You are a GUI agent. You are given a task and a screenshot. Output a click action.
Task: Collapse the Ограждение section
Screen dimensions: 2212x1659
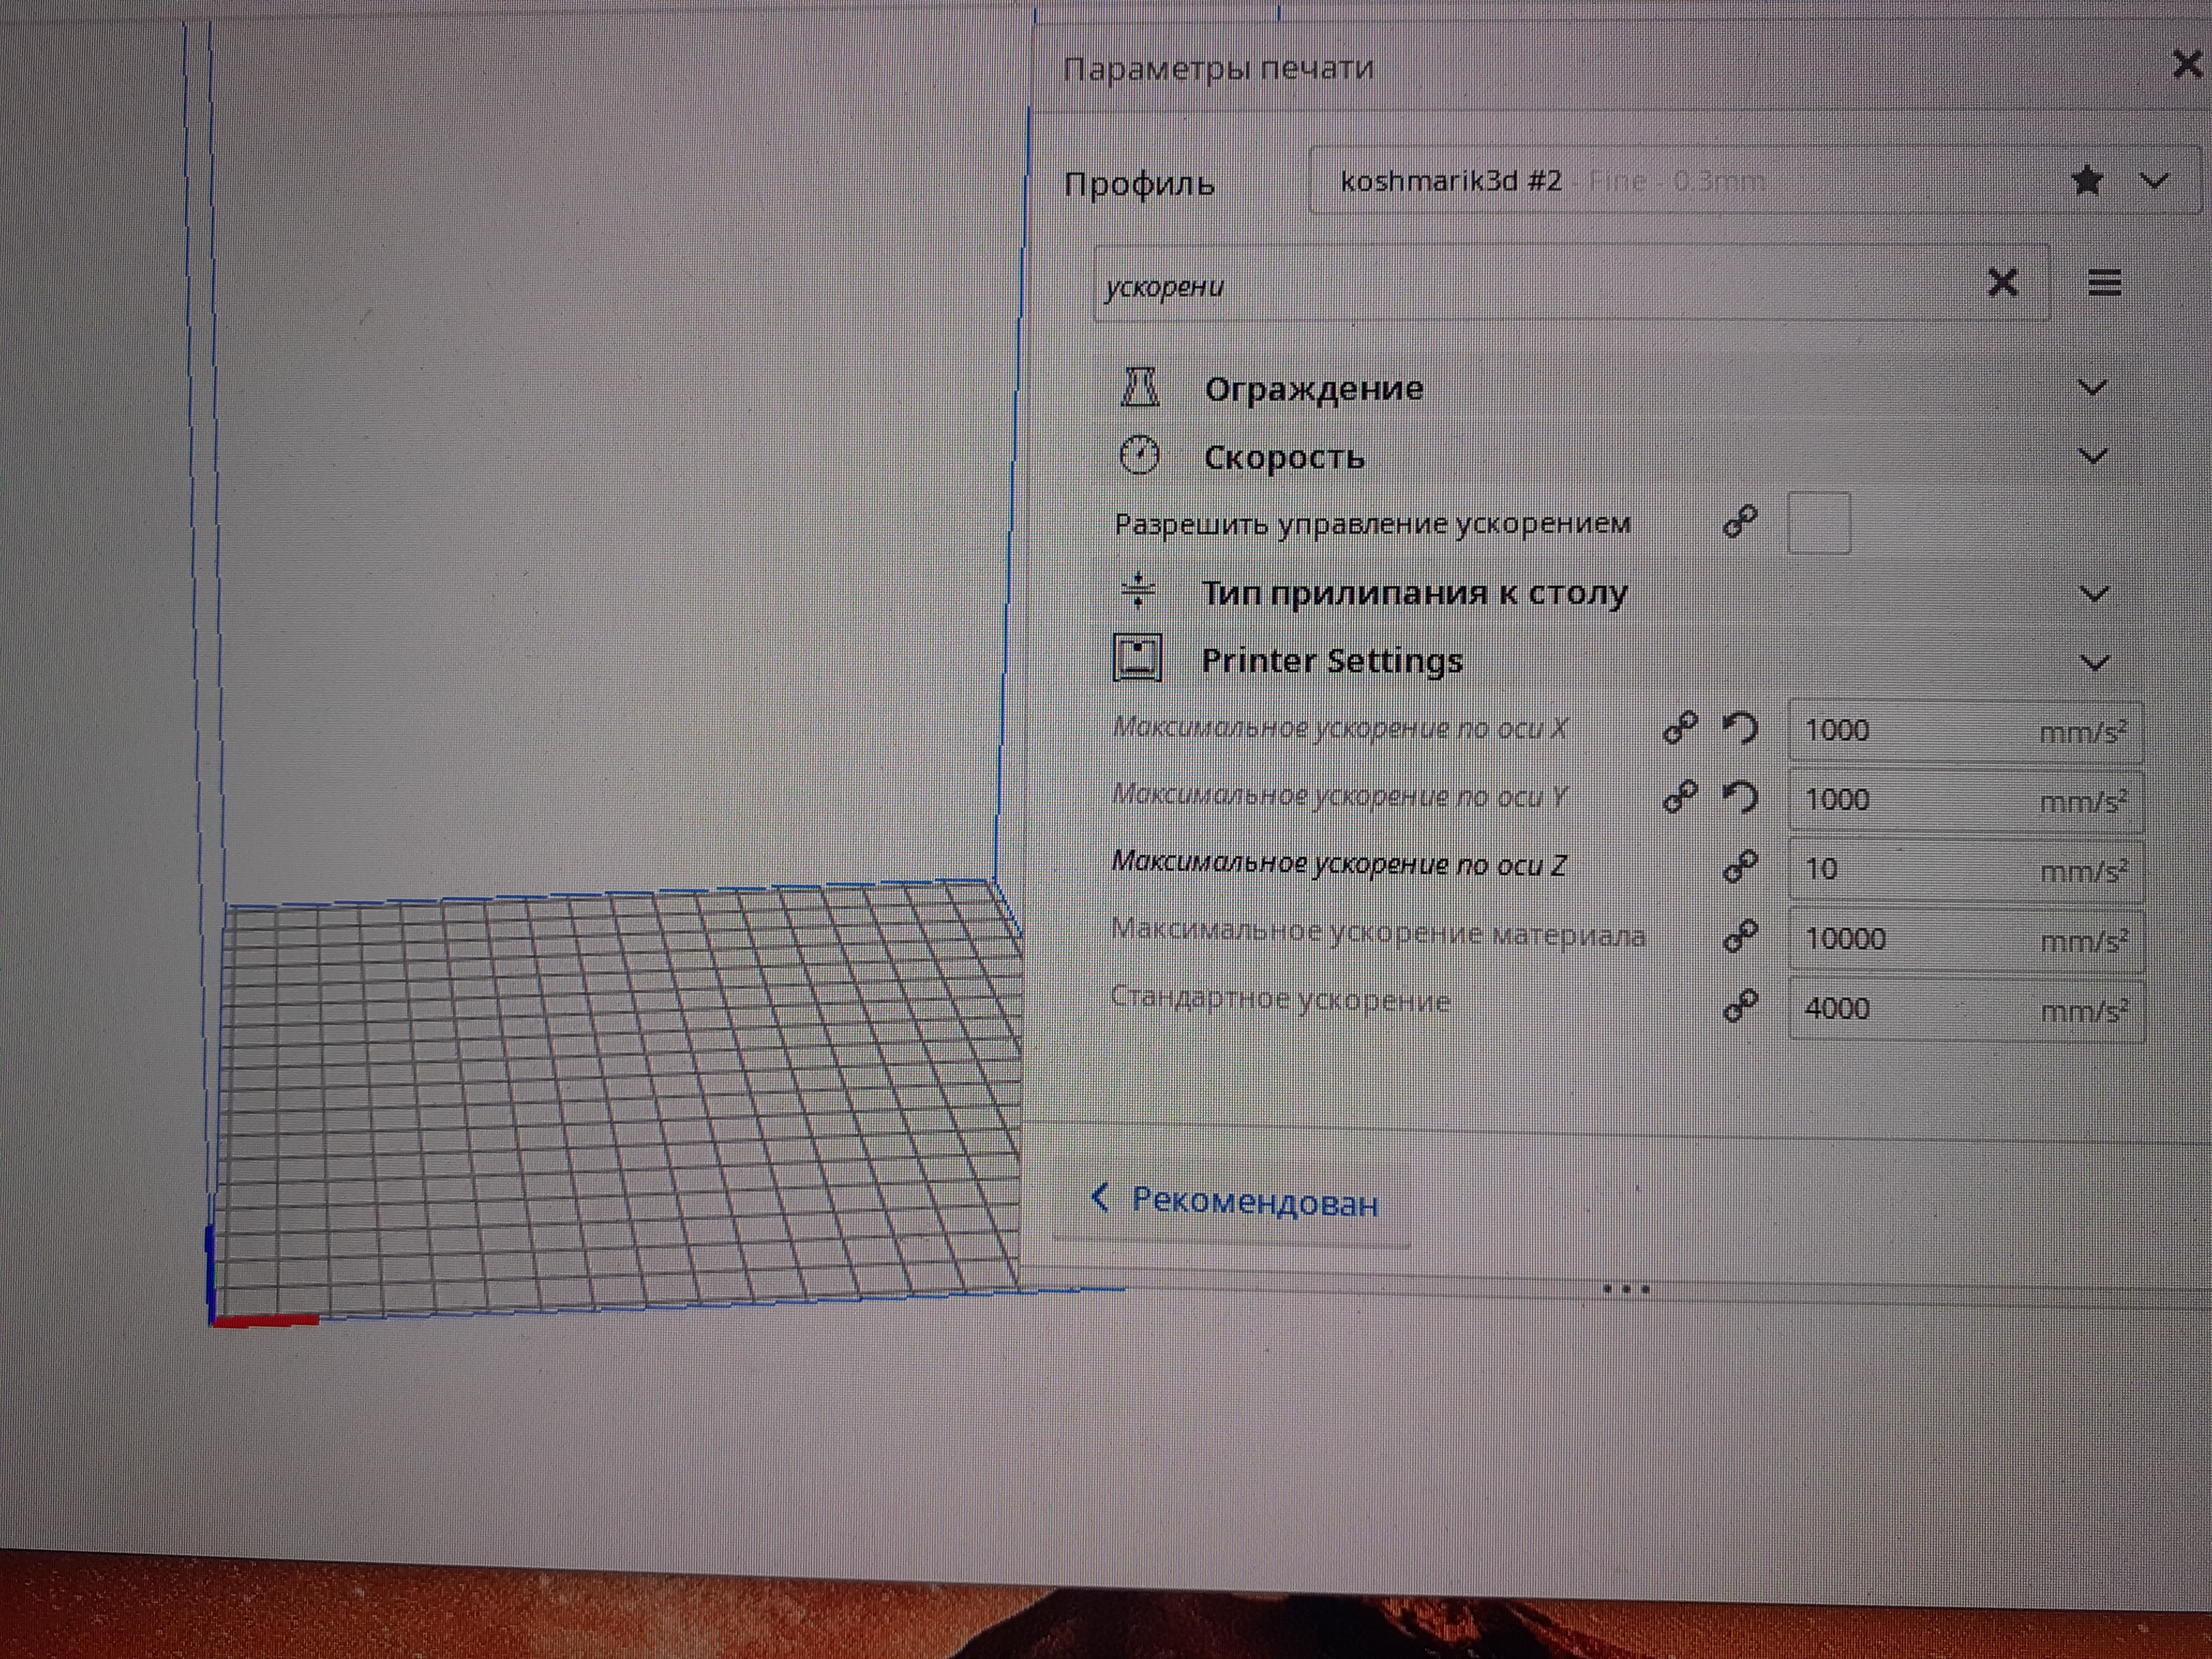[2092, 388]
